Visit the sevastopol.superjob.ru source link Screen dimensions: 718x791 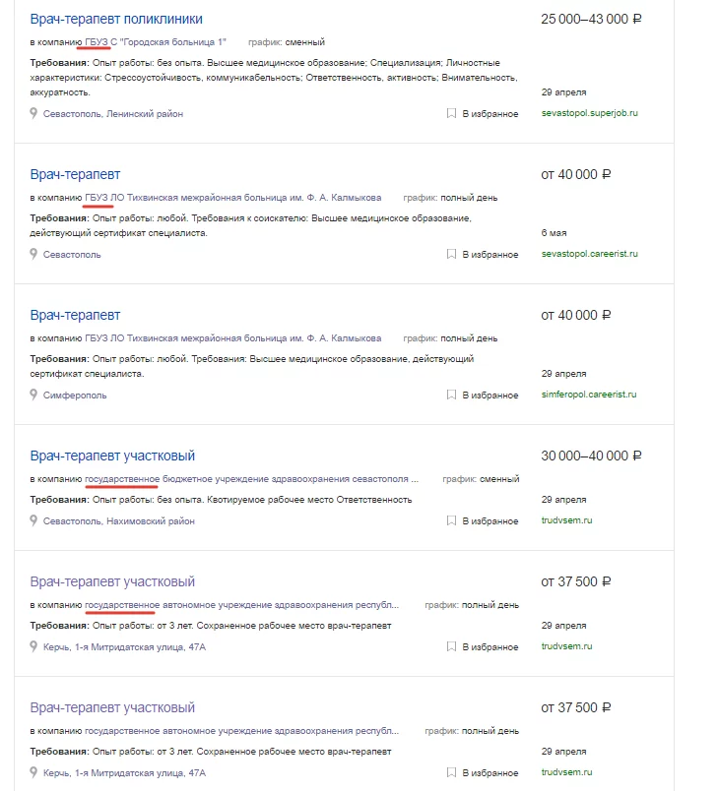(590, 113)
